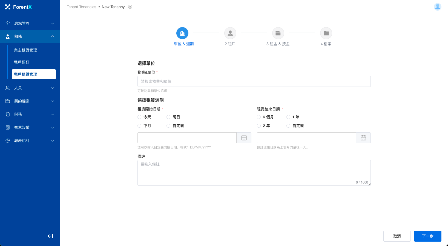Viewport: 448px width, 246px height.
Task: Click the 單位 & 週期 step icon
Action: point(182,33)
